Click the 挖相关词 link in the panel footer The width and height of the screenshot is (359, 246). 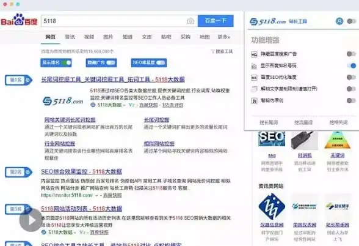point(338,122)
